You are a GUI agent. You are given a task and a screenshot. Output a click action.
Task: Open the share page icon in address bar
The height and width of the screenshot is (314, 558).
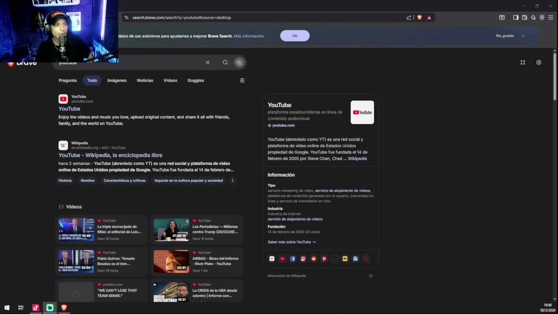409,17
